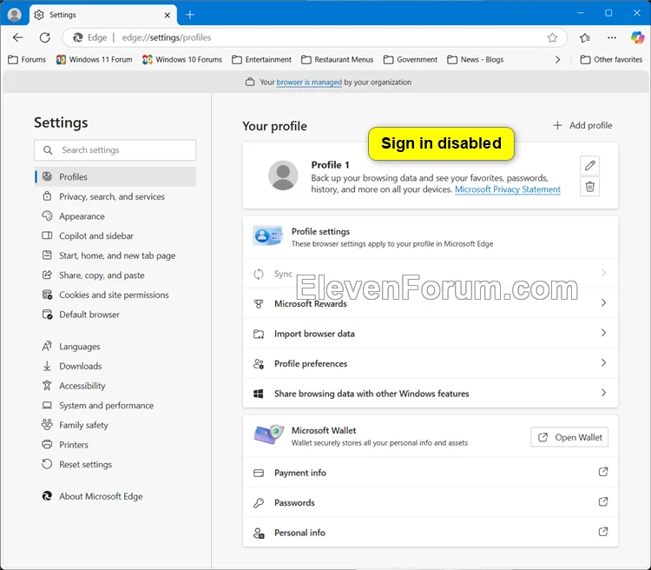Open the Favorites hub icon
This screenshot has height=570, width=651.
(585, 38)
